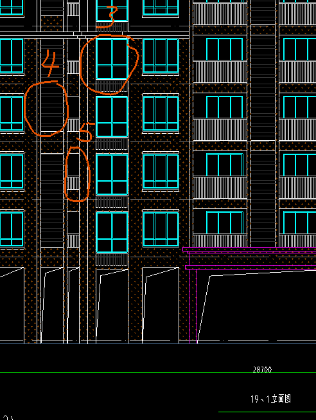Select the dark vertical shaft between the right balconies
The height and width of the screenshot is (420, 316).
click(x=263, y=123)
